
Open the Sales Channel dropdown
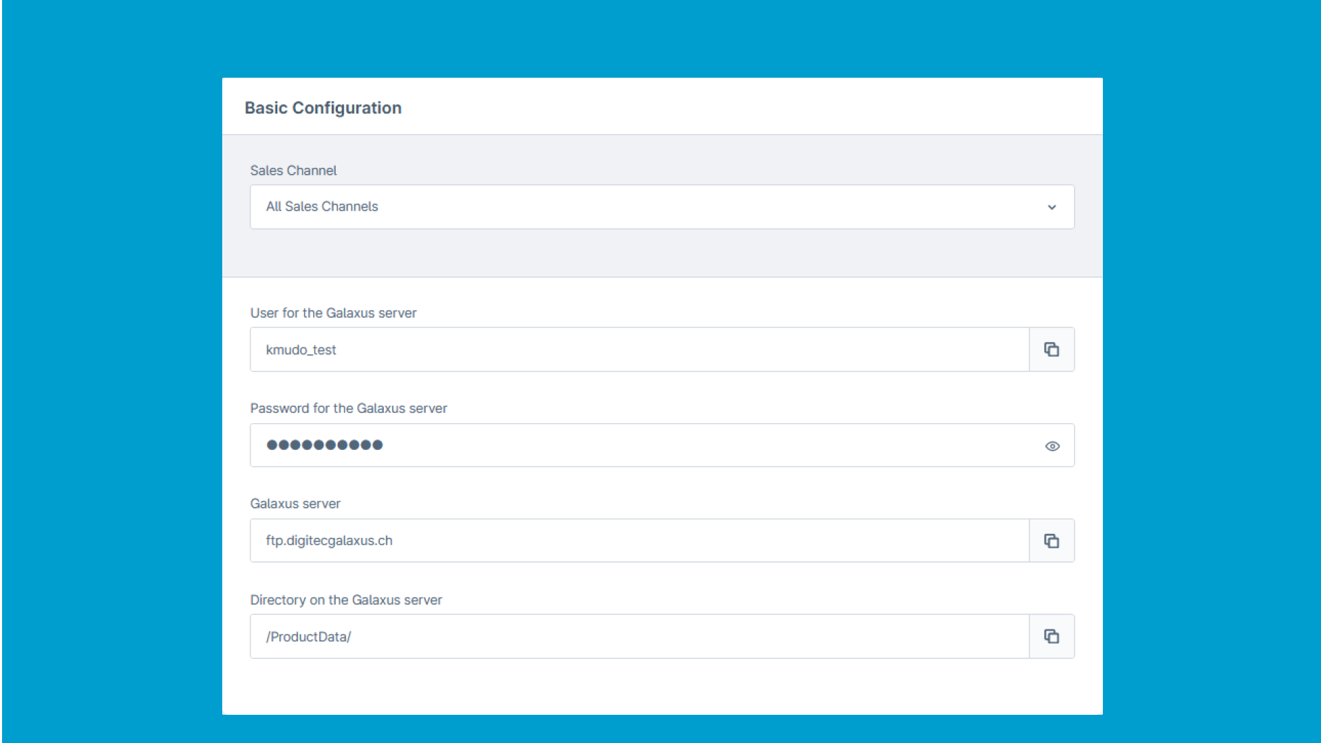[662, 206]
